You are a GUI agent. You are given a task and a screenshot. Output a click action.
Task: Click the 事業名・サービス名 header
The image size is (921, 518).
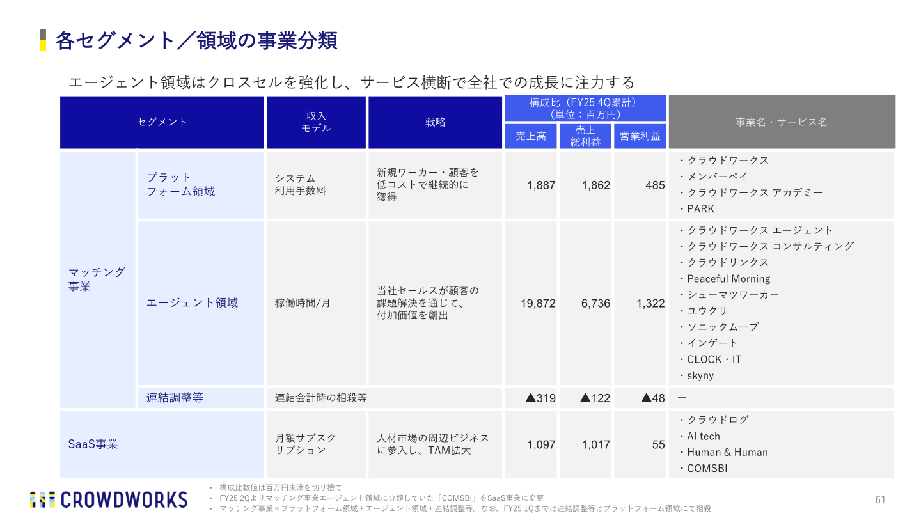tap(782, 122)
